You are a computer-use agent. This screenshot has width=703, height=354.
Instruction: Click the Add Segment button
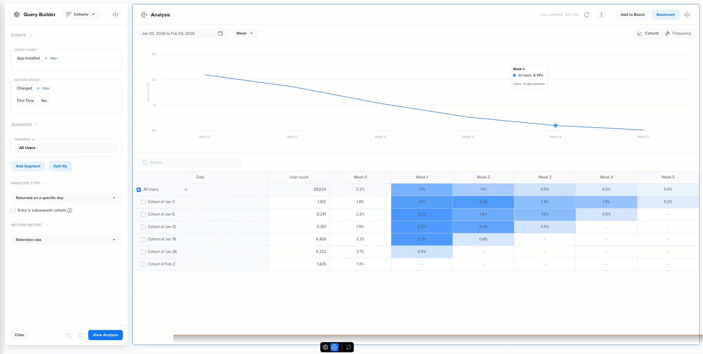click(x=28, y=166)
